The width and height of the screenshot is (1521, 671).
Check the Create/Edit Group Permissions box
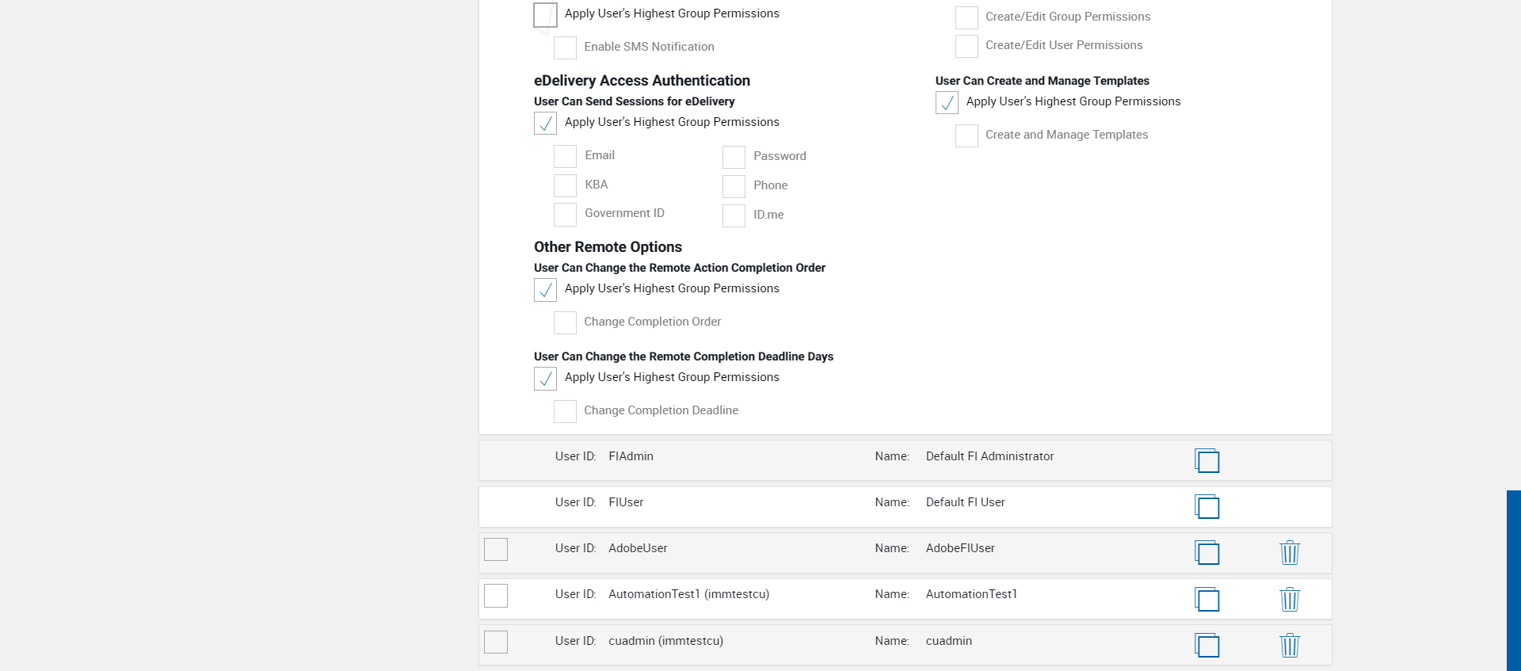coord(966,17)
